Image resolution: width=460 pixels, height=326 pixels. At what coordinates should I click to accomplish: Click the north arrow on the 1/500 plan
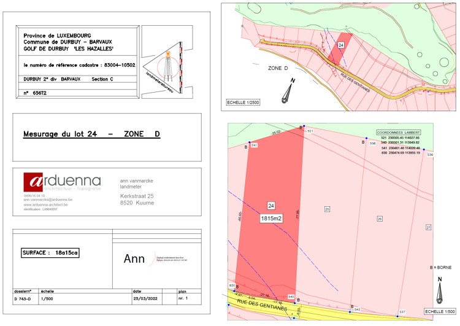click(439, 291)
